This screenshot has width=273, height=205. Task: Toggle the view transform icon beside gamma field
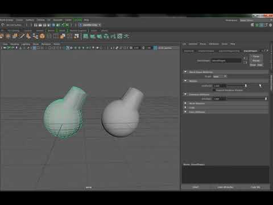tap(155, 48)
